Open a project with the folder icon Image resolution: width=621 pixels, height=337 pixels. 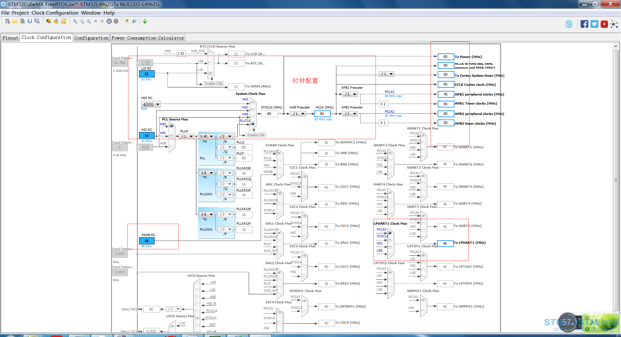pyautogui.click(x=15, y=21)
